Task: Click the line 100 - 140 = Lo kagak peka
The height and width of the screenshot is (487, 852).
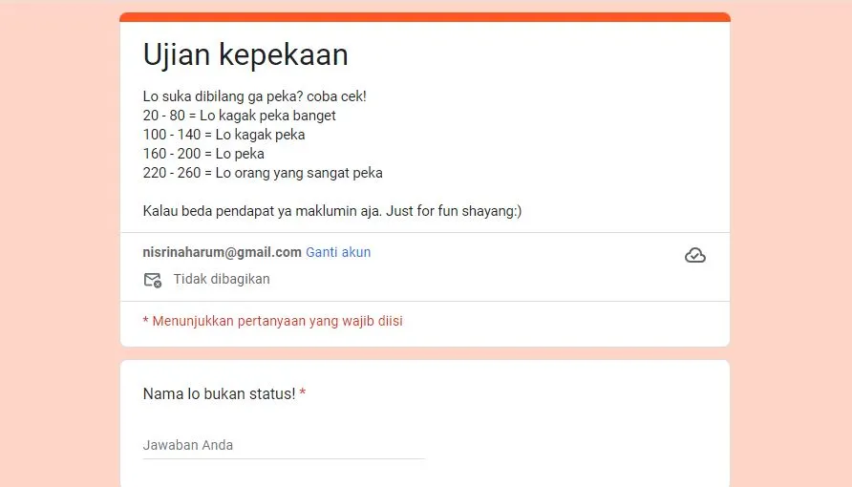Action: pos(224,134)
